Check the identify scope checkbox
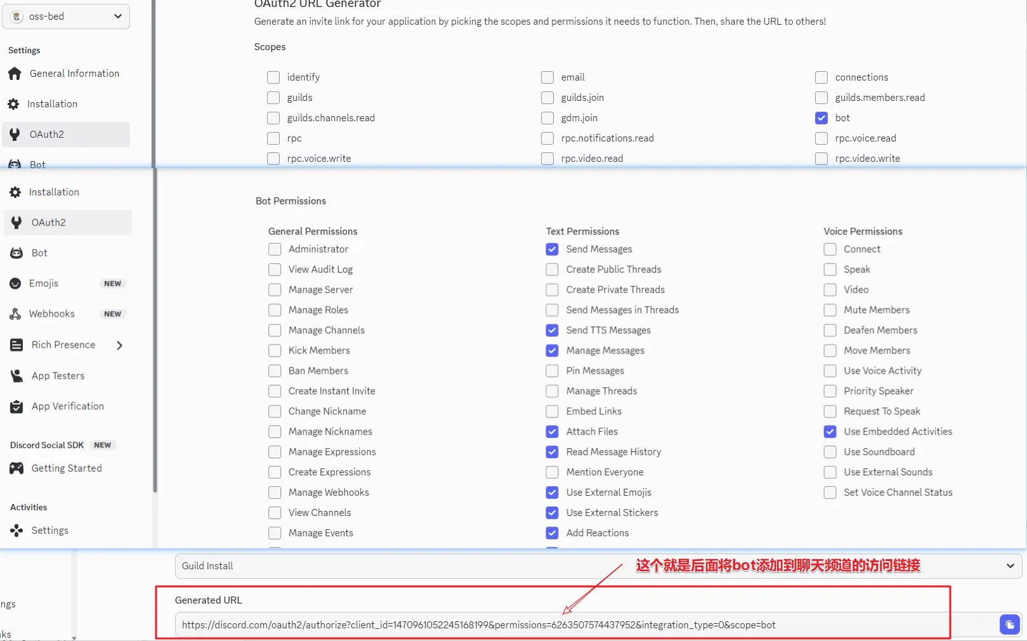 pos(273,77)
